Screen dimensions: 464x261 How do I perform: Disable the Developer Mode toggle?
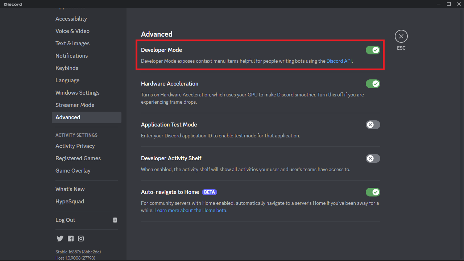click(x=373, y=50)
